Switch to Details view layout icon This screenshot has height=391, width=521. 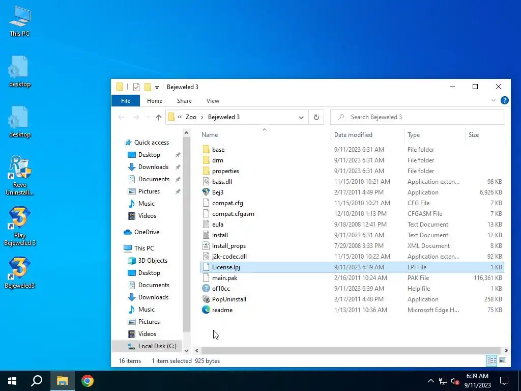click(x=491, y=360)
